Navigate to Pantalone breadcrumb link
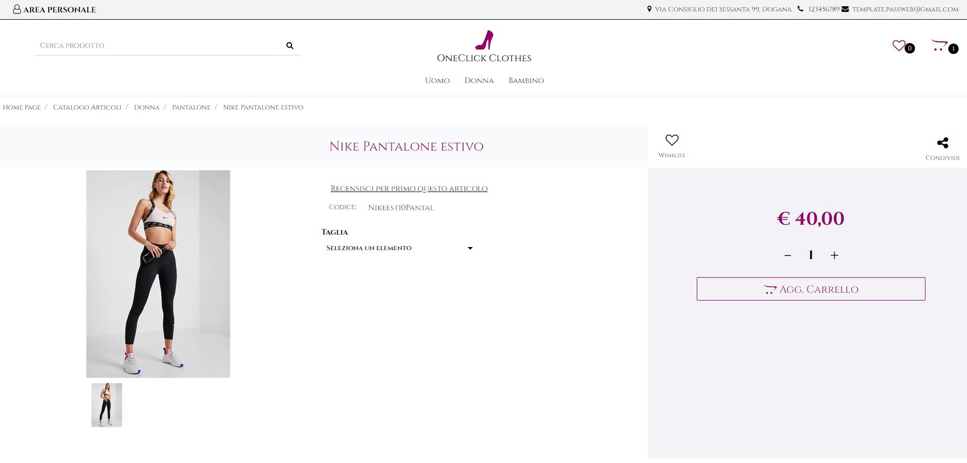This screenshot has width=967, height=463. pyautogui.click(x=191, y=107)
